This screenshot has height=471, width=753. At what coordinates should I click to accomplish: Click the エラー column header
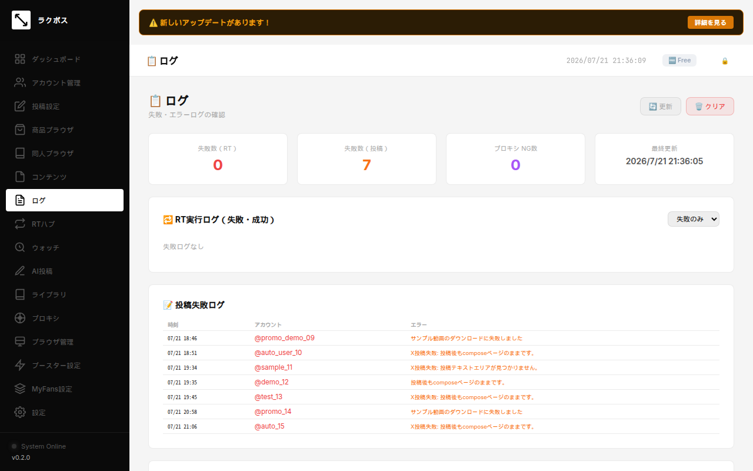(419, 325)
